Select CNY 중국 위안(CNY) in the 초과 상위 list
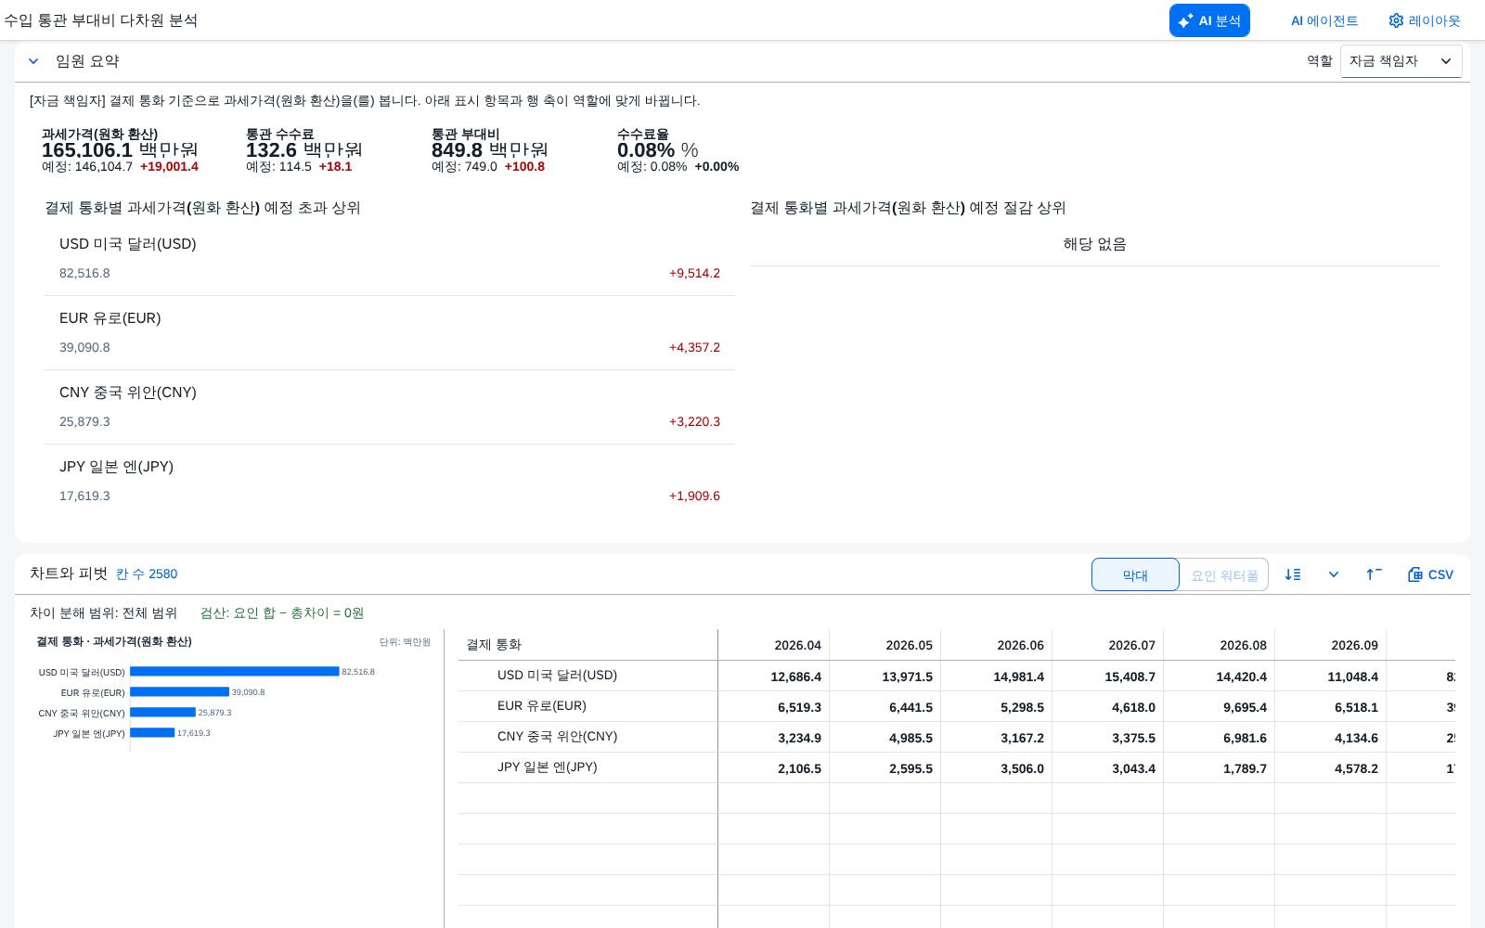 tap(390, 407)
